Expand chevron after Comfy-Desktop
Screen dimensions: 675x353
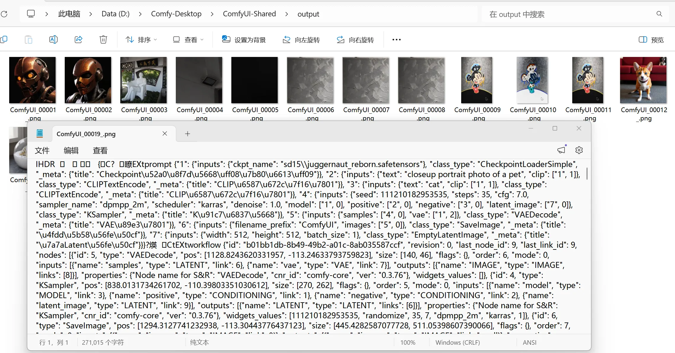pos(212,14)
